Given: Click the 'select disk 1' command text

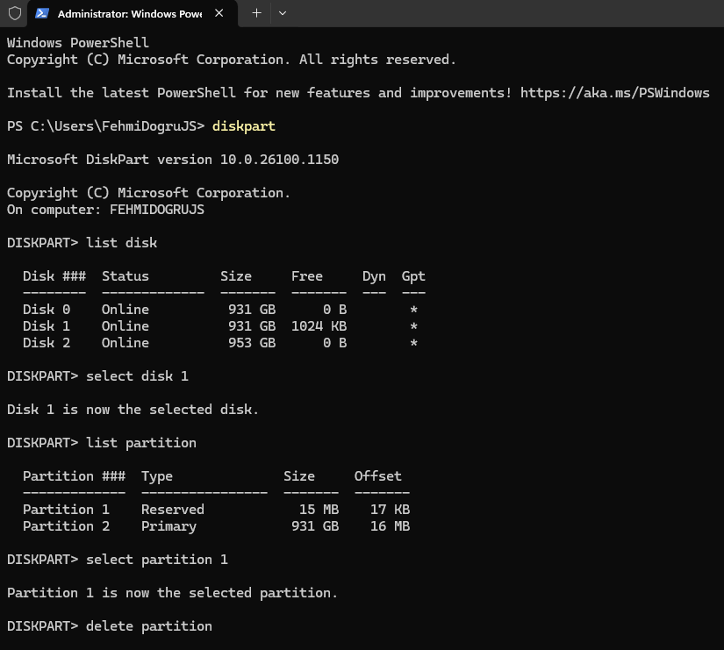Looking at the screenshot, I should pos(138,376).
